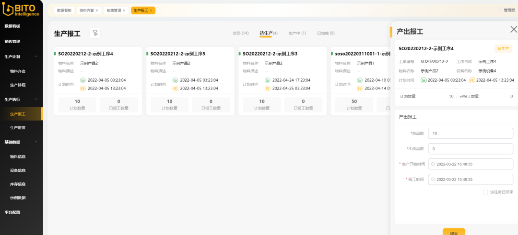Click the 待生产 status badge in panel
518x235 pixels.
click(x=503, y=49)
